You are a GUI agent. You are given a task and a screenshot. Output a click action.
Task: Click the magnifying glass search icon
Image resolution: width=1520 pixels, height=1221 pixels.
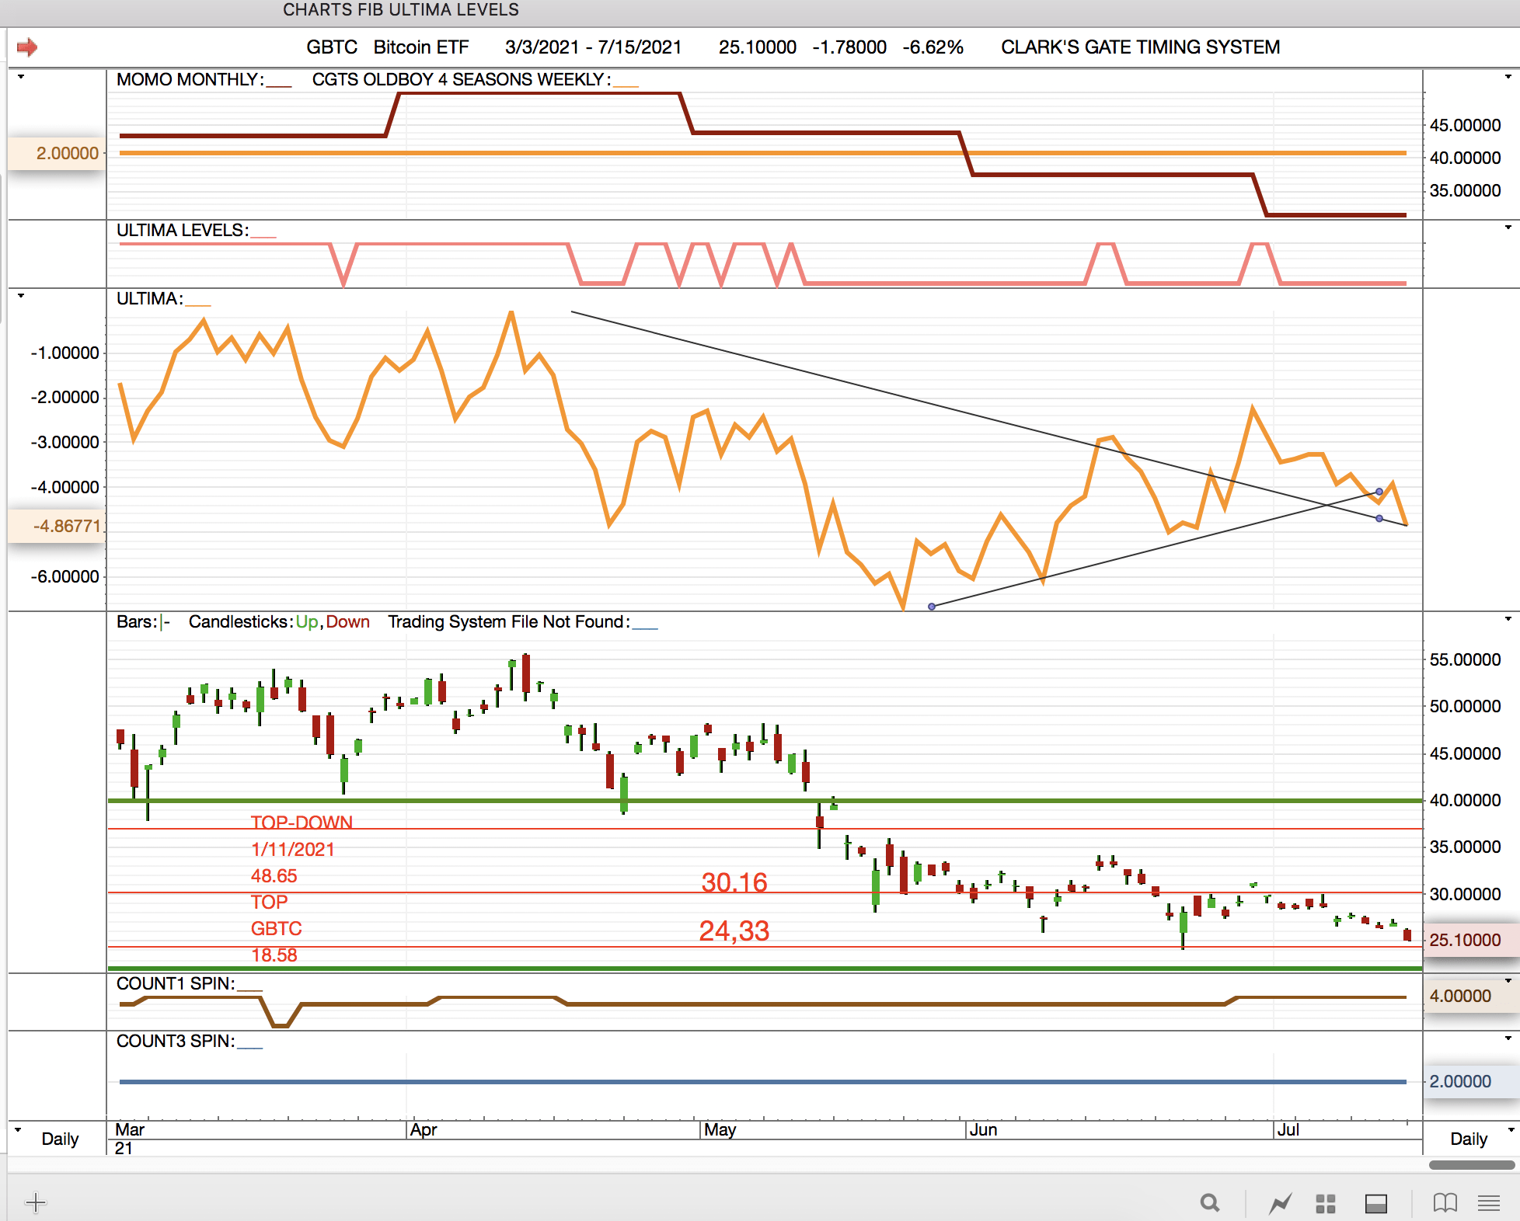(x=1209, y=1203)
